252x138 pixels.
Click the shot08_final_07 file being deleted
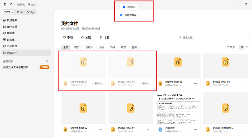[83, 71]
